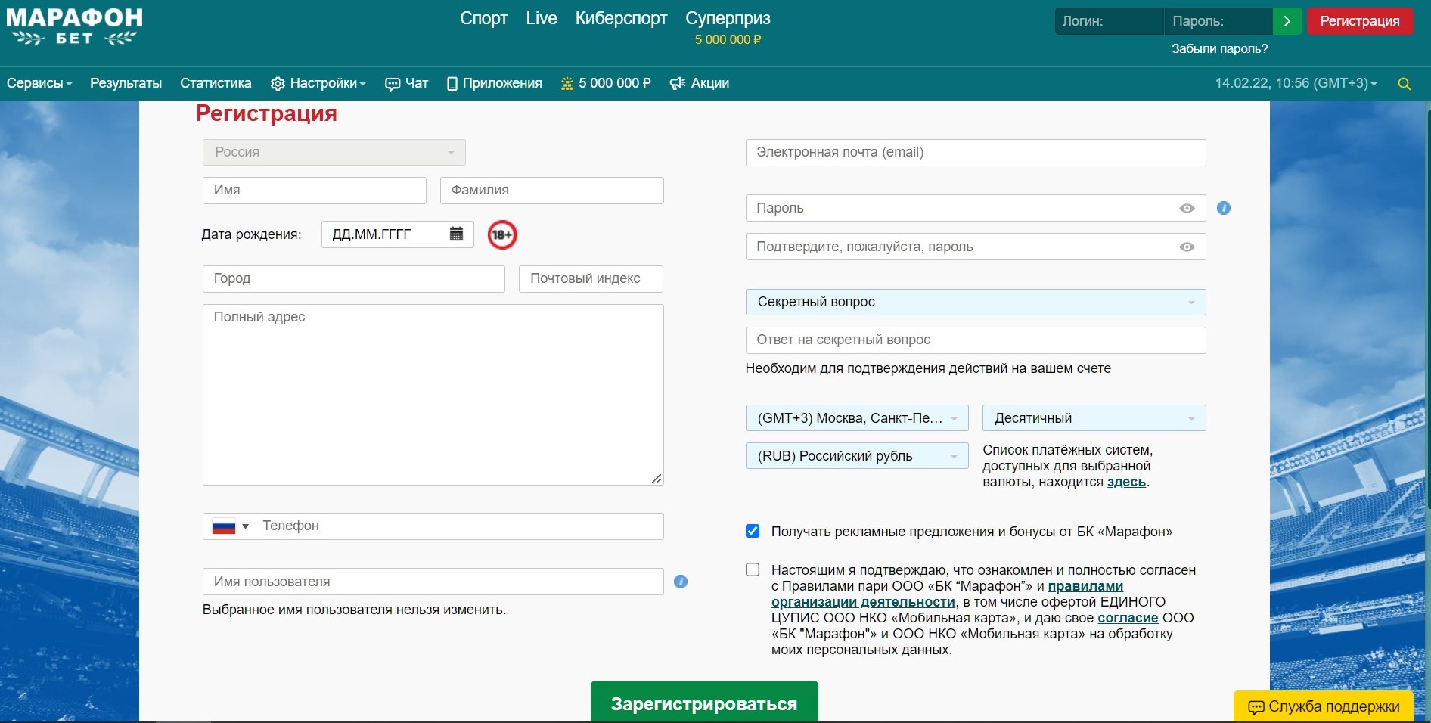The width and height of the screenshot is (1431, 723).
Task: Open the date and time zone selector
Action: coord(1296,83)
